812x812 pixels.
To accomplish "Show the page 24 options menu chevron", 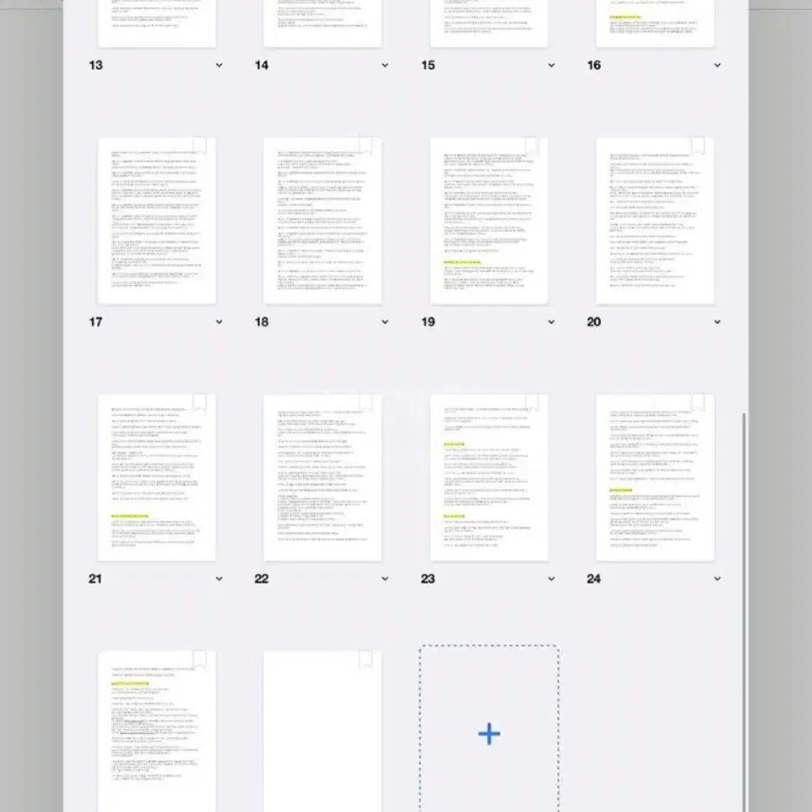I will point(717,579).
